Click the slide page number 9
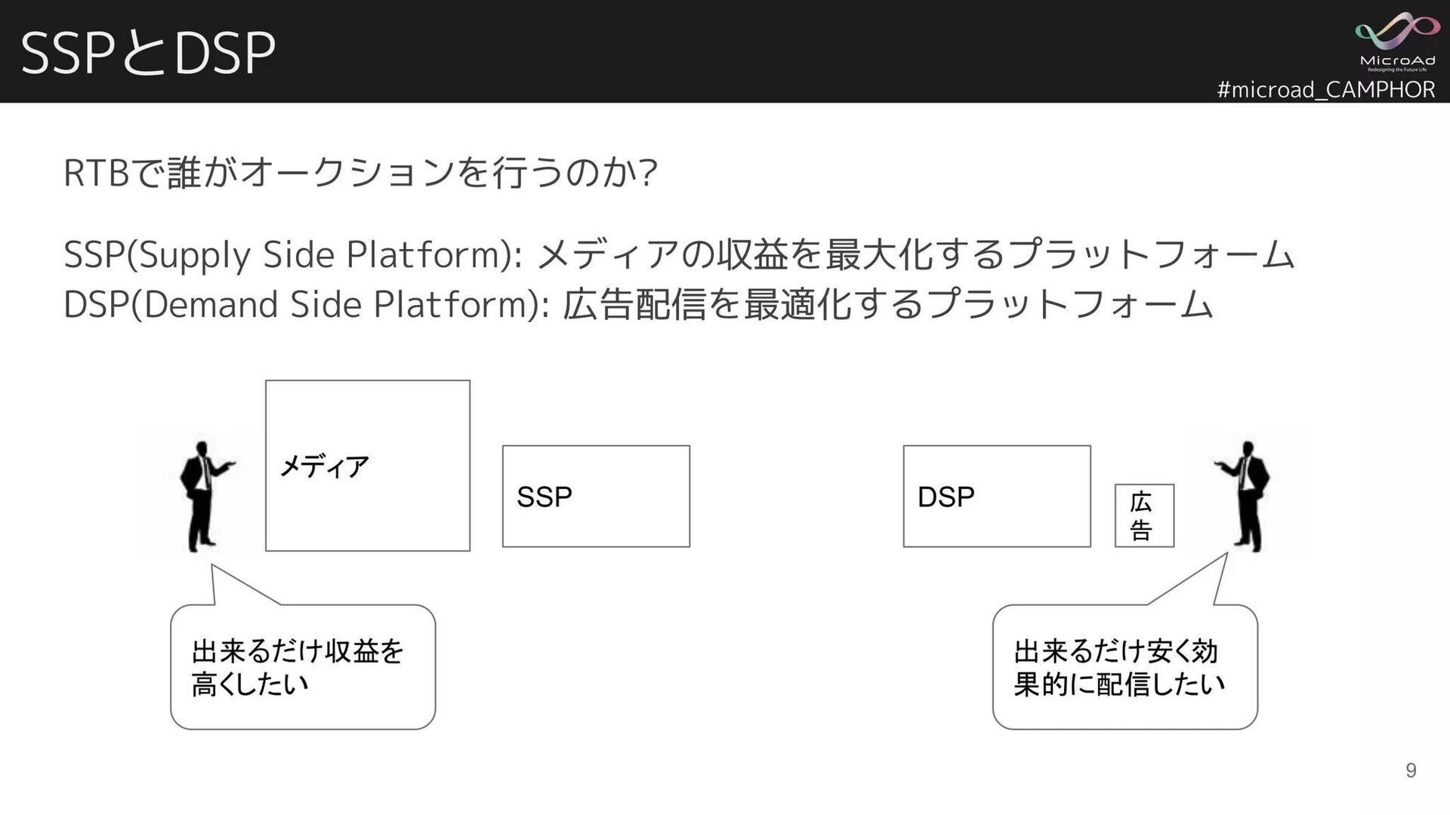 point(1410,770)
